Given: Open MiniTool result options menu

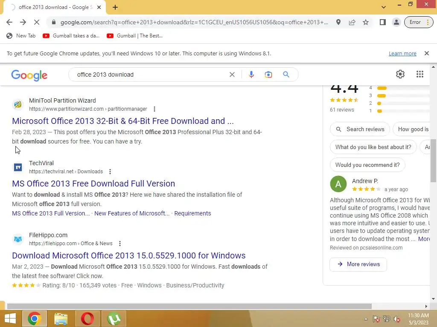Looking at the screenshot, I should tap(154, 109).
